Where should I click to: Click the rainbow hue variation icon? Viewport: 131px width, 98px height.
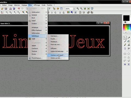[x=68, y=12]
